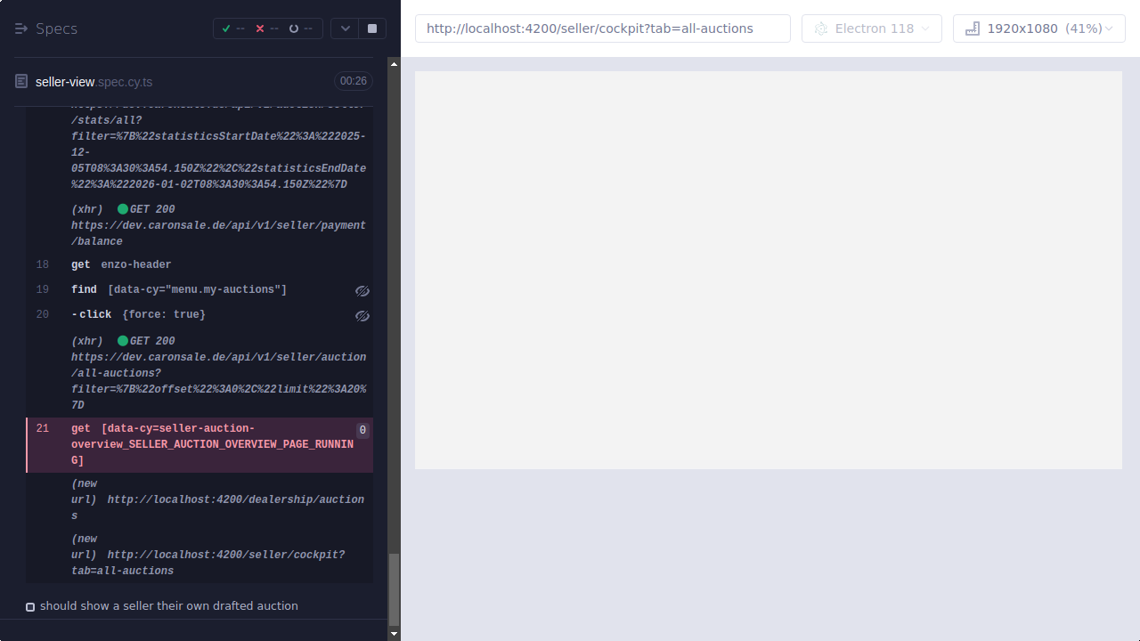1140x641 pixels.
Task: Click the hidden-element eye icon on the find command
Action: (362, 290)
